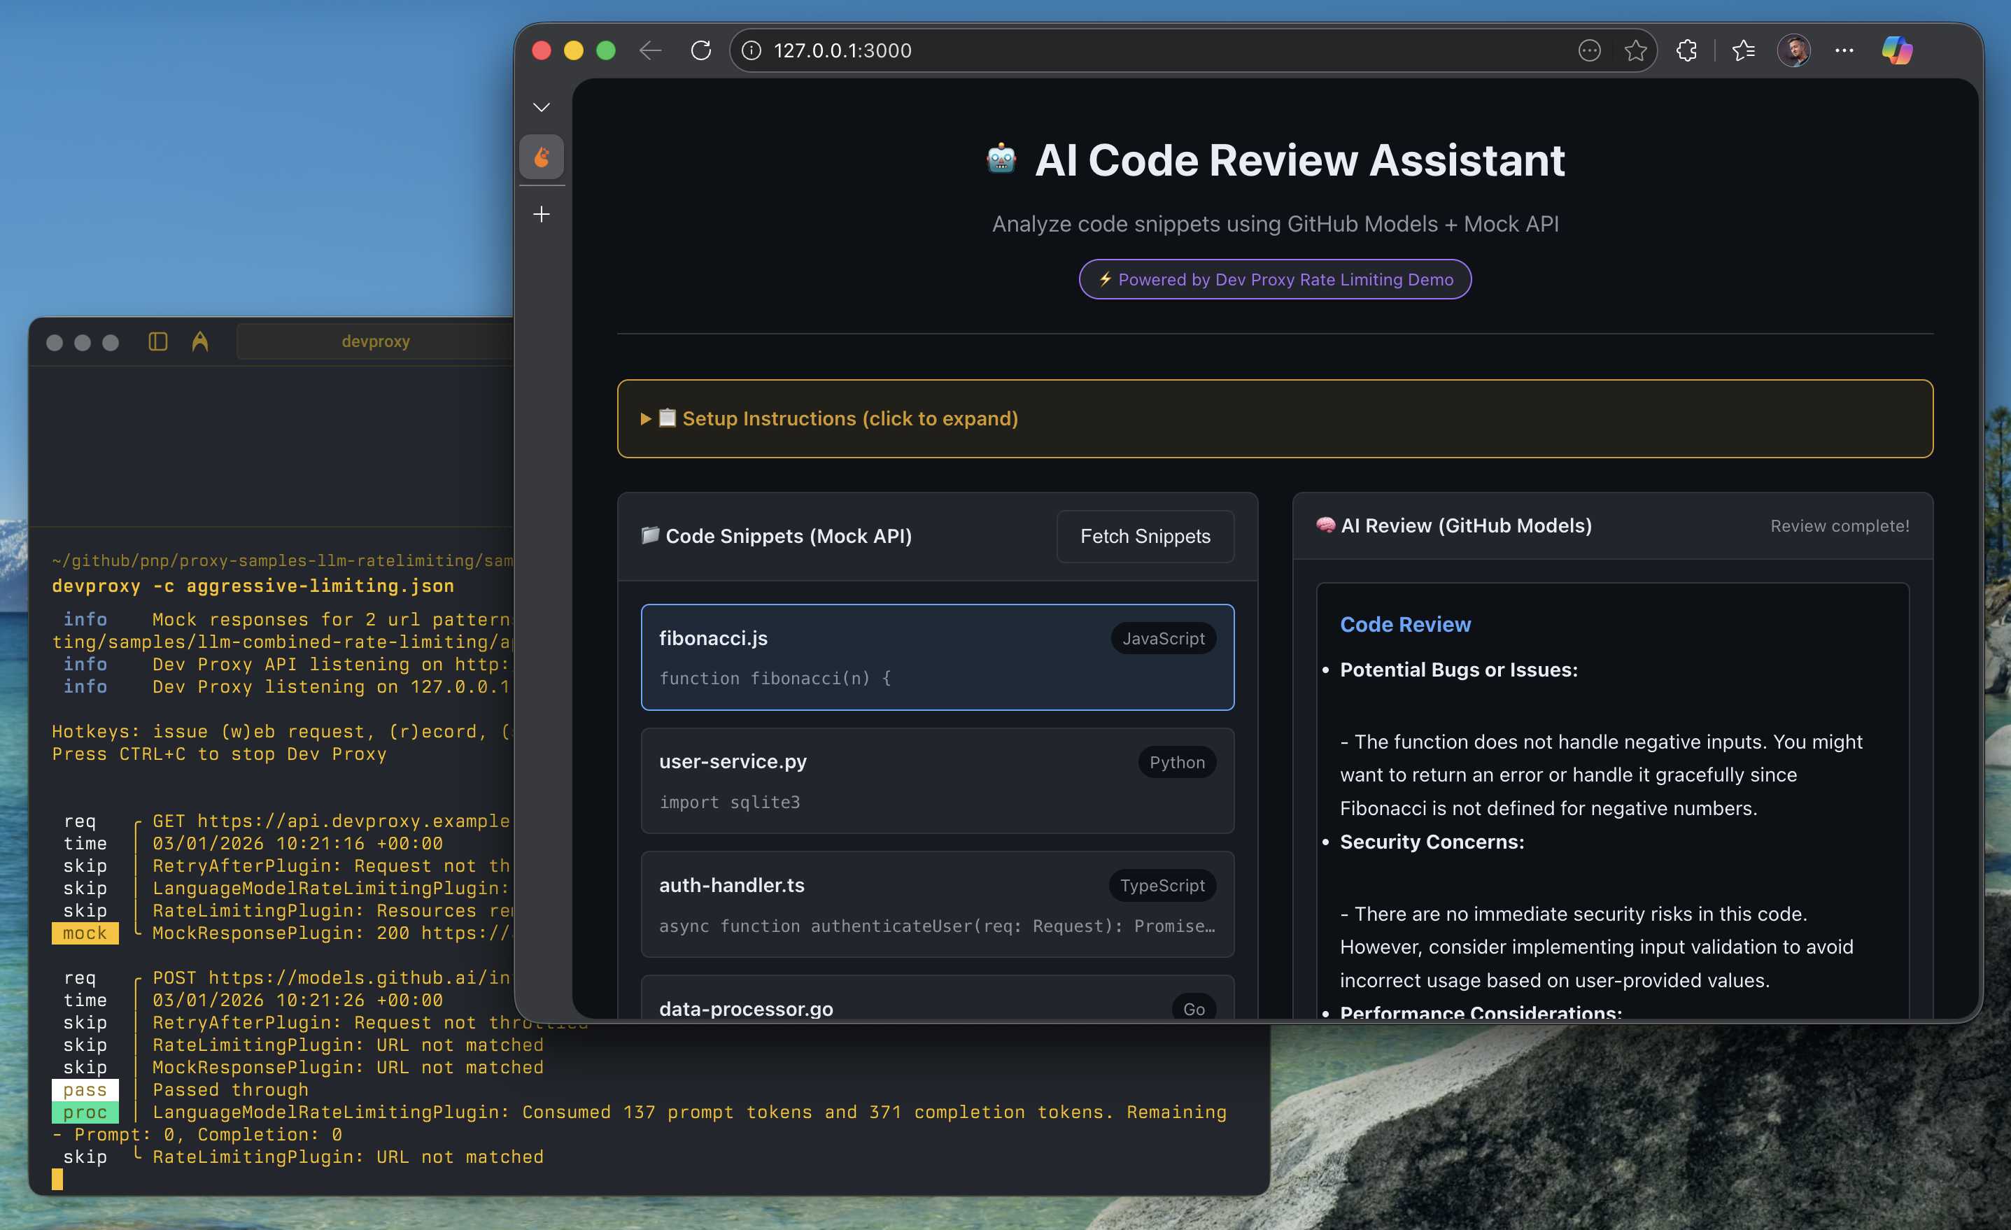This screenshot has height=1230, width=2011.
Task: Toggle the terminal sidebar panel icon
Action: pyautogui.click(x=157, y=341)
